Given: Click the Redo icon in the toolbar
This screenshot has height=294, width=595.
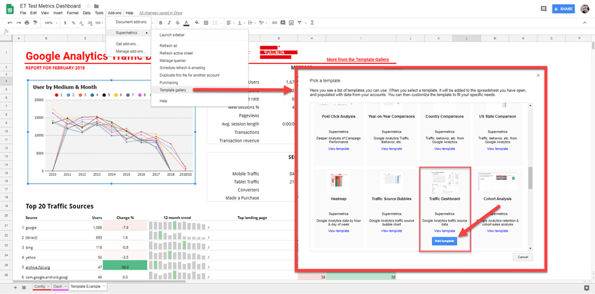Looking at the screenshot, I should point(18,23).
